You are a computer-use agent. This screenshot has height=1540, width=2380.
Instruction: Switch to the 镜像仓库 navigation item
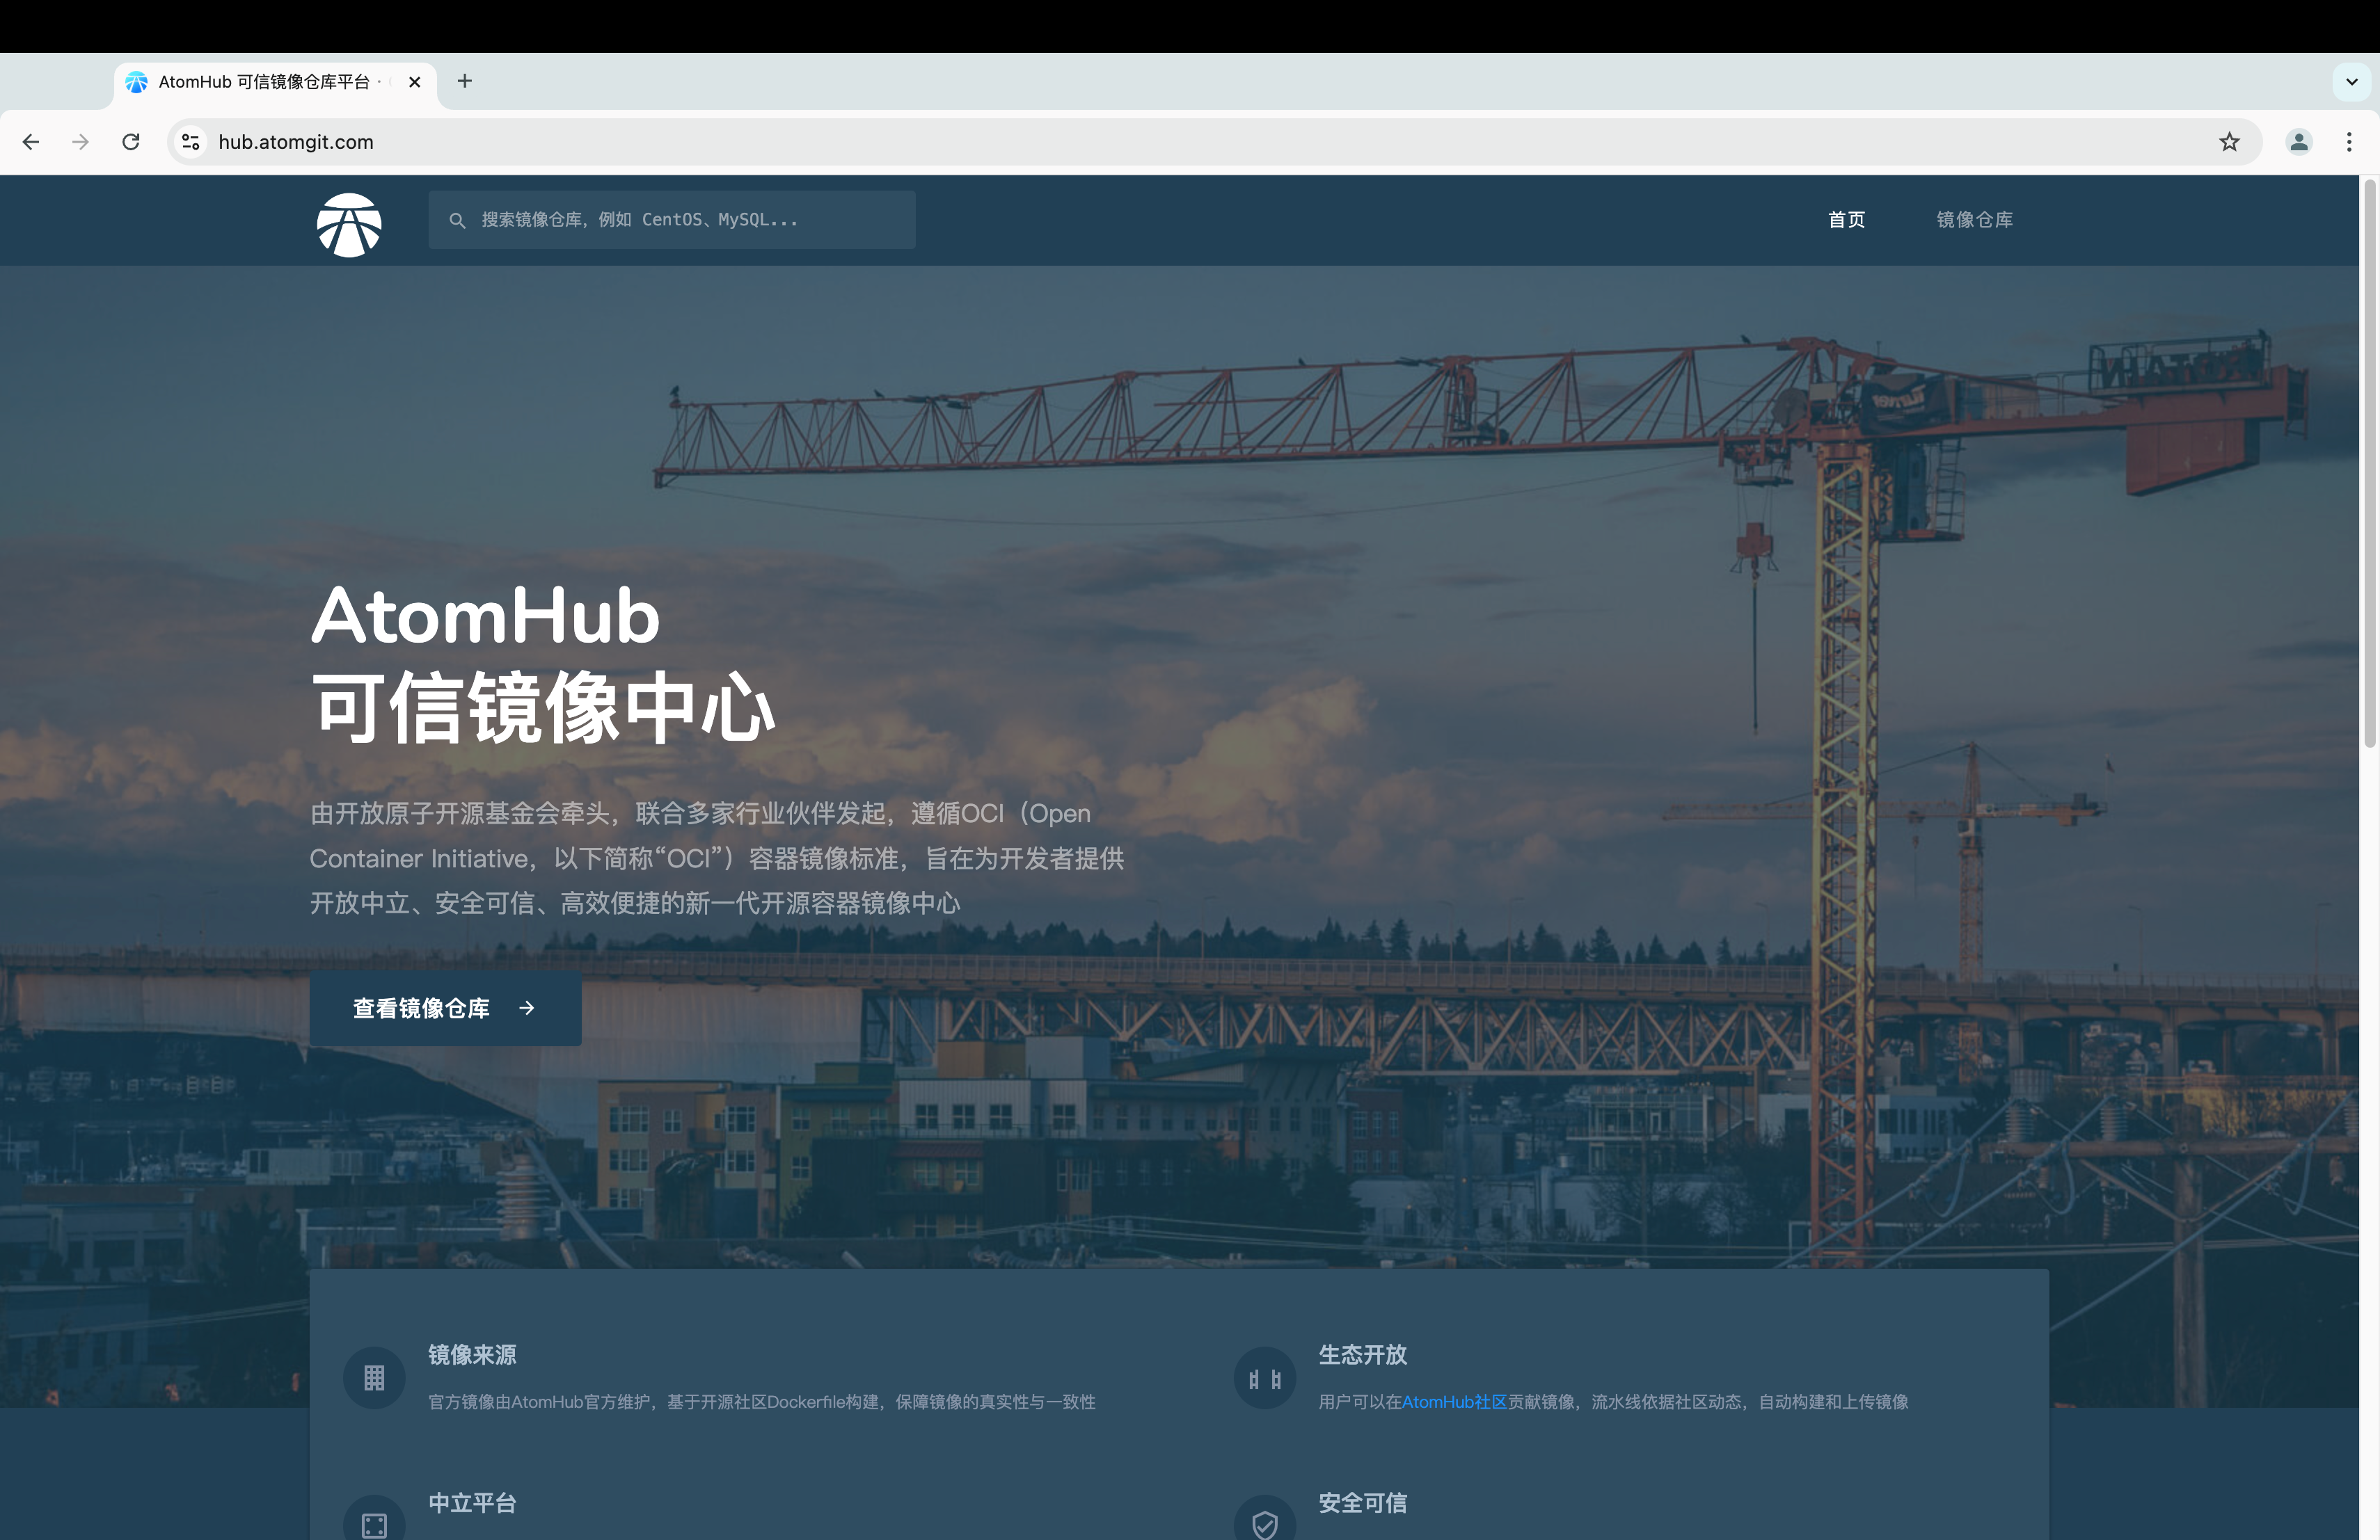pyautogui.click(x=1975, y=219)
